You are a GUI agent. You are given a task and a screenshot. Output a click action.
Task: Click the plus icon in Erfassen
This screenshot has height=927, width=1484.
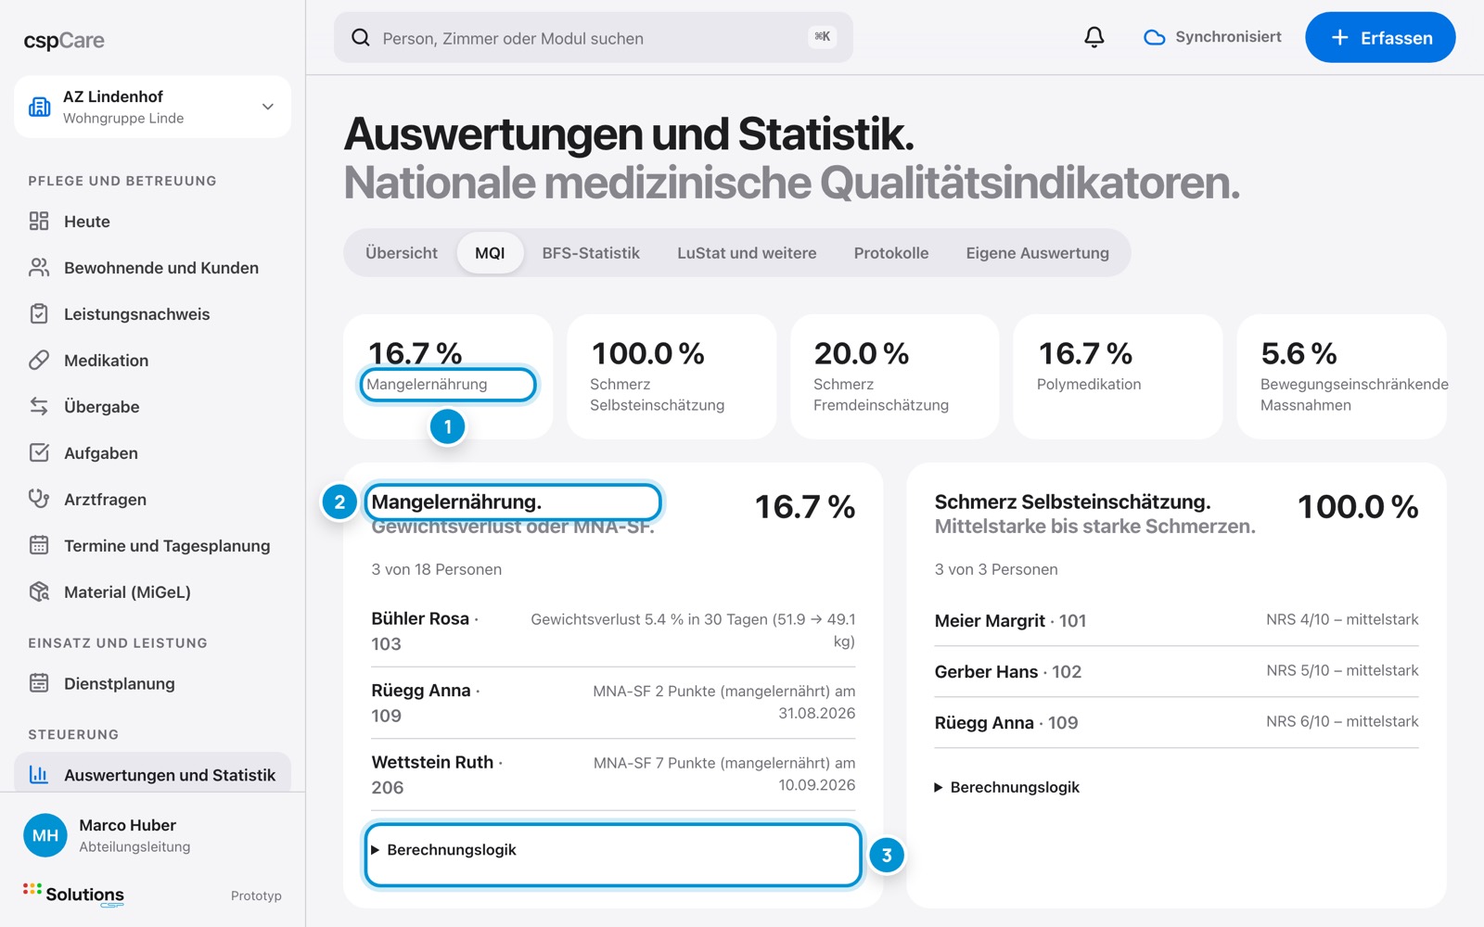point(1340,37)
